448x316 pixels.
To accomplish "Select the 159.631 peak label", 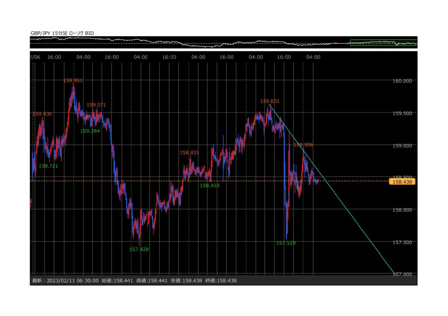I will 269,101.
